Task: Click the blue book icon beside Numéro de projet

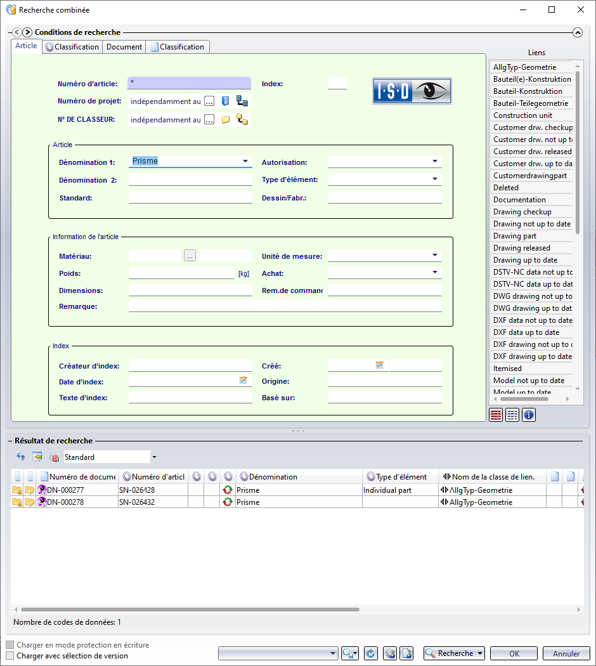Action: (226, 101)
